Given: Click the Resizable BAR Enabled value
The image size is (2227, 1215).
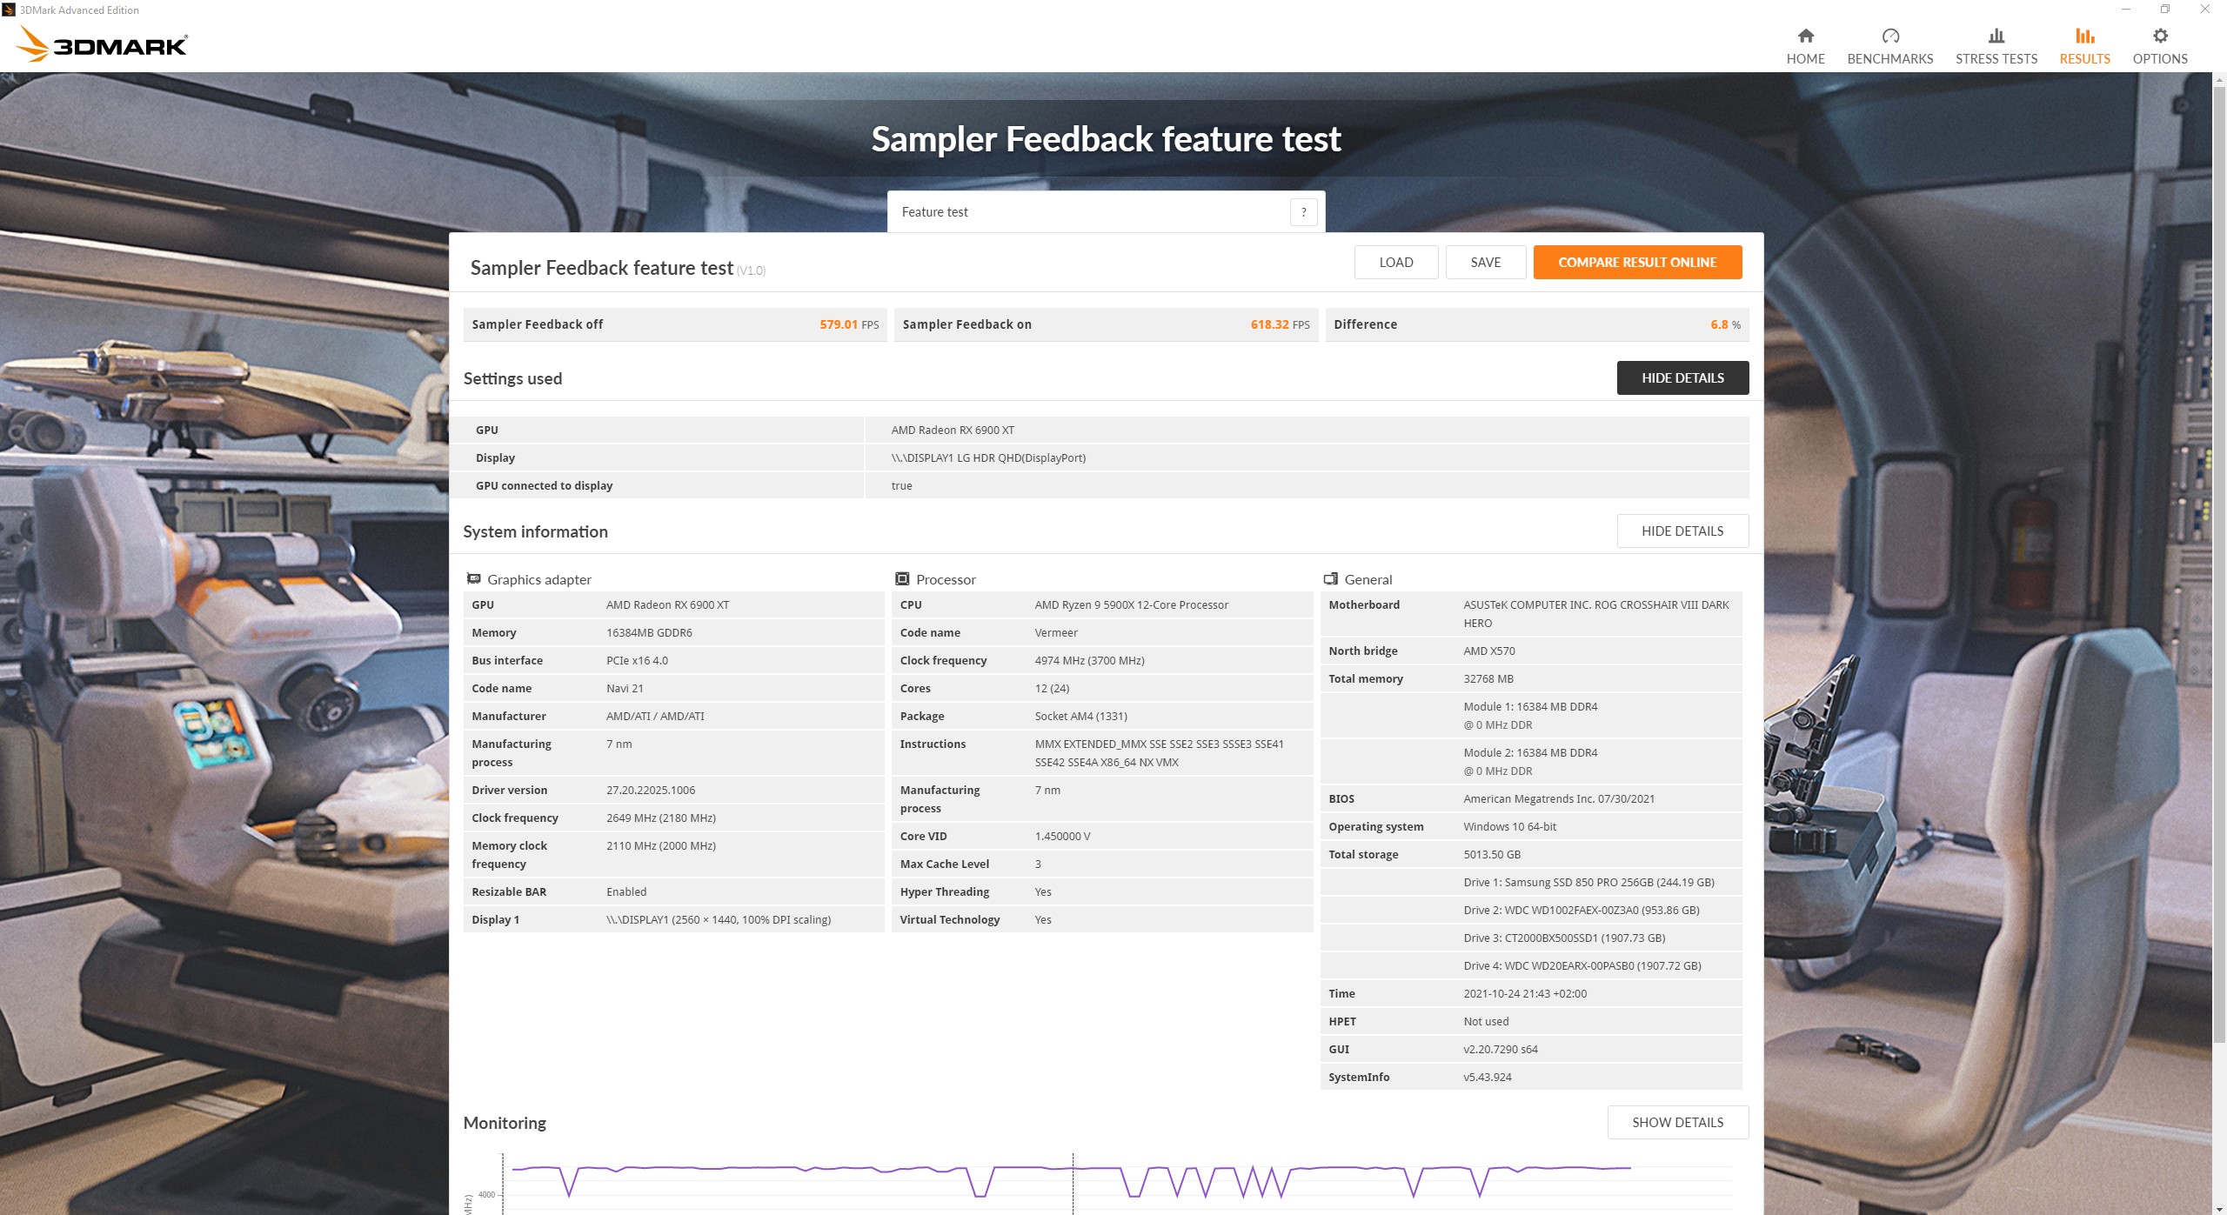Looking at the screenshot, I should pos(626,892).
